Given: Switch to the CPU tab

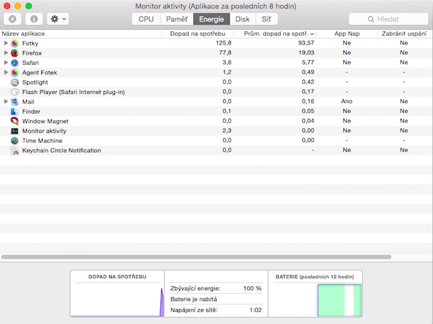Looking at the screenshot, I should tap(146, 19).
